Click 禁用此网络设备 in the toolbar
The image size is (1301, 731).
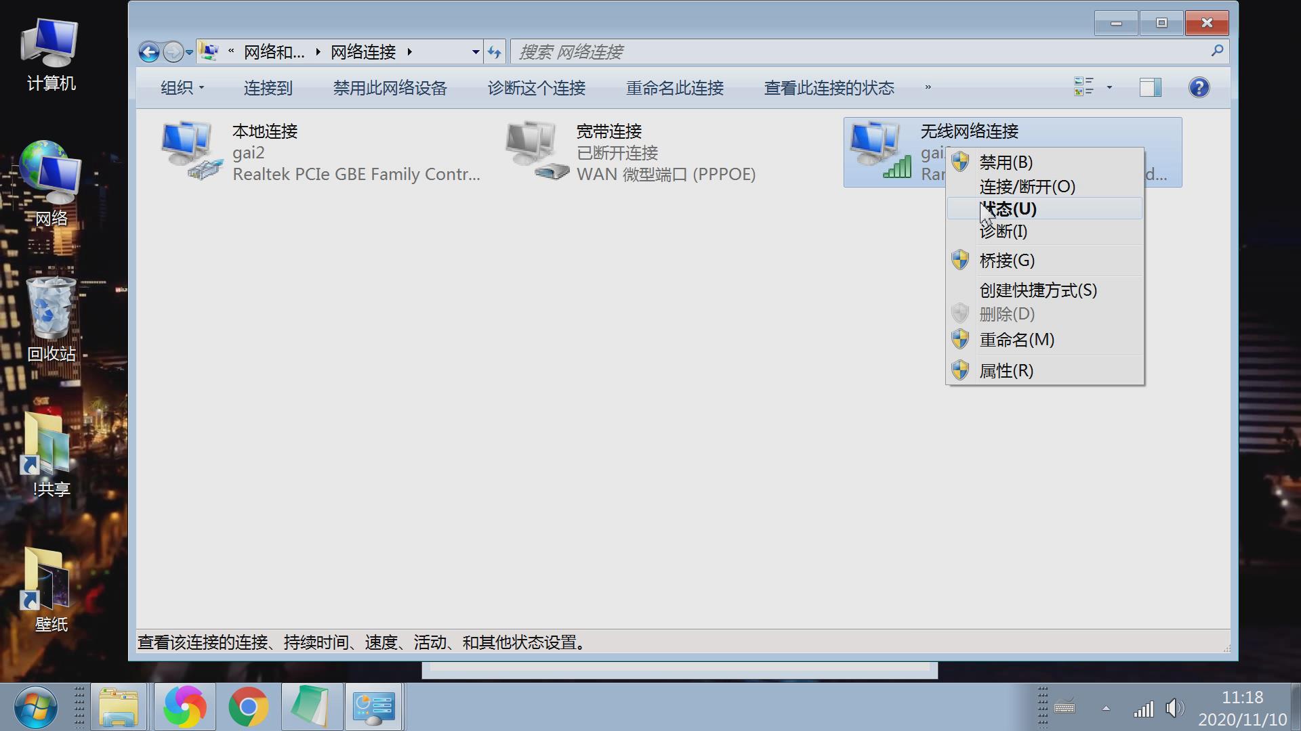[x=390, y=88]
